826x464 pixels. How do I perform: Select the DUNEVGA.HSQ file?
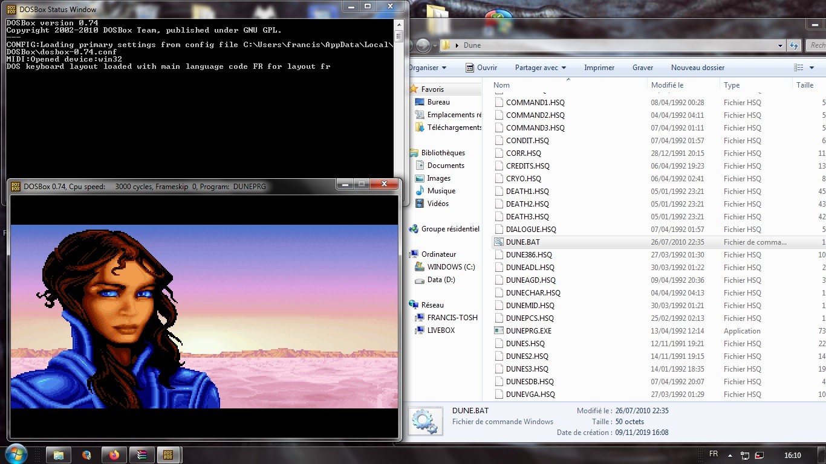point(658,394)
